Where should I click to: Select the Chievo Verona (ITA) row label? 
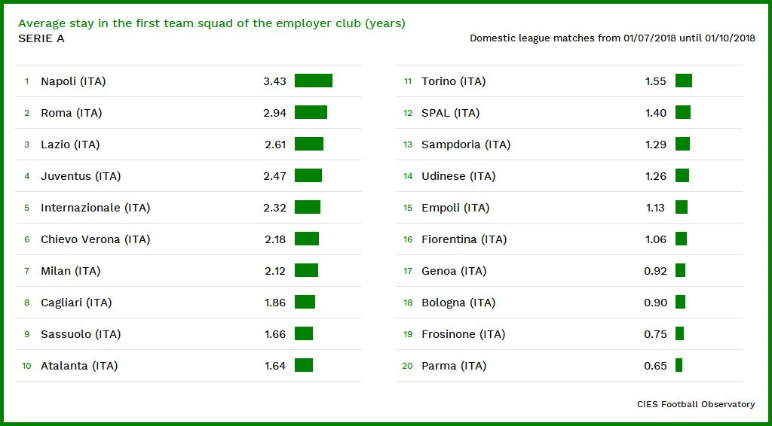[95, 239]
